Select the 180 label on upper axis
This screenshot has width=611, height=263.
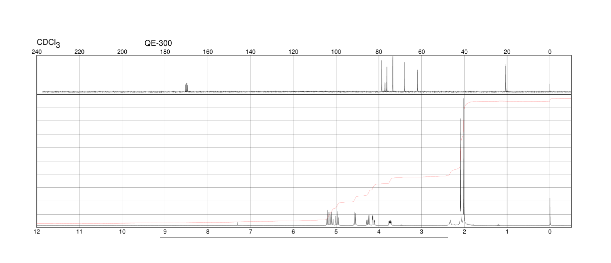click(165, 52)
